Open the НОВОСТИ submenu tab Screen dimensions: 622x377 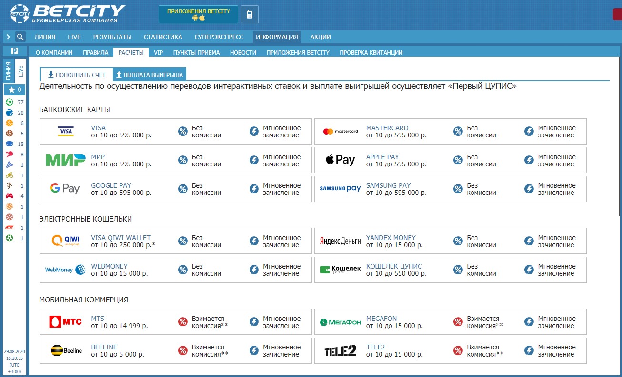(243, 53)
